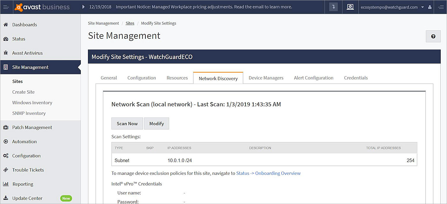The width and height of the screenshot is (447, 204).
Task: Click the user profile person icon
Action: click(x=430, y=7)
